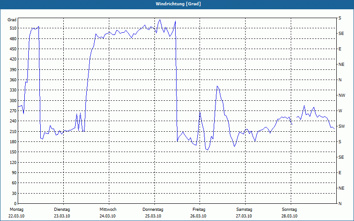Image resolution: width=354 pixels, height=221 pixels.
Task: Click the wind direction peak on Freitag
Action: tap(217, 86)
